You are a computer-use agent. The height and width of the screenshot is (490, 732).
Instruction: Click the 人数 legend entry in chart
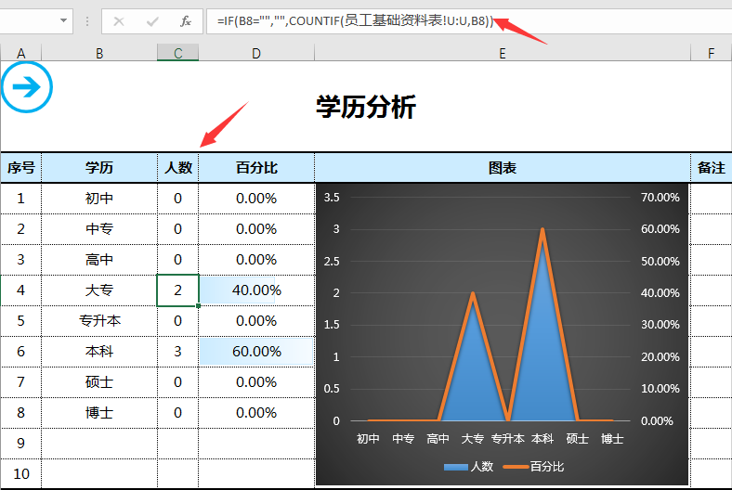[468, 466]
